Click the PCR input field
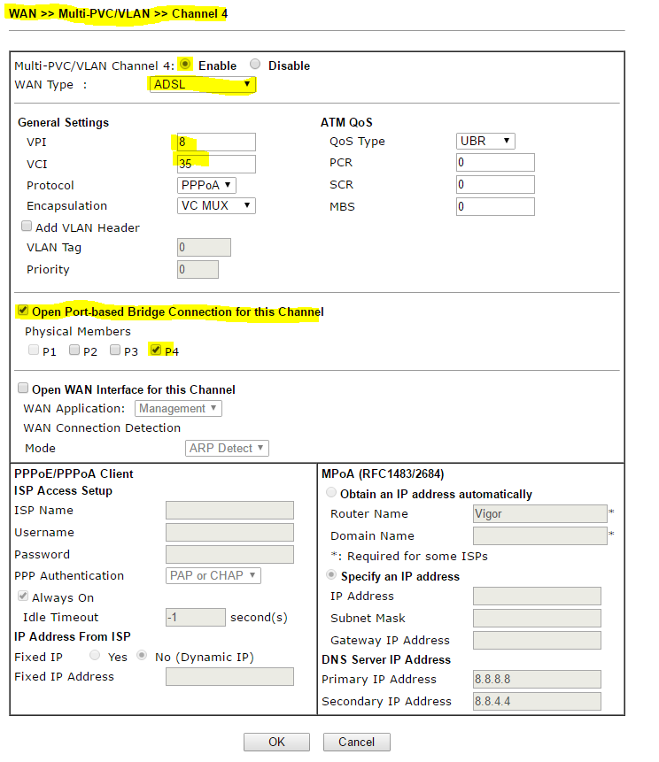The image size is (659, 762). pos(495,163)
